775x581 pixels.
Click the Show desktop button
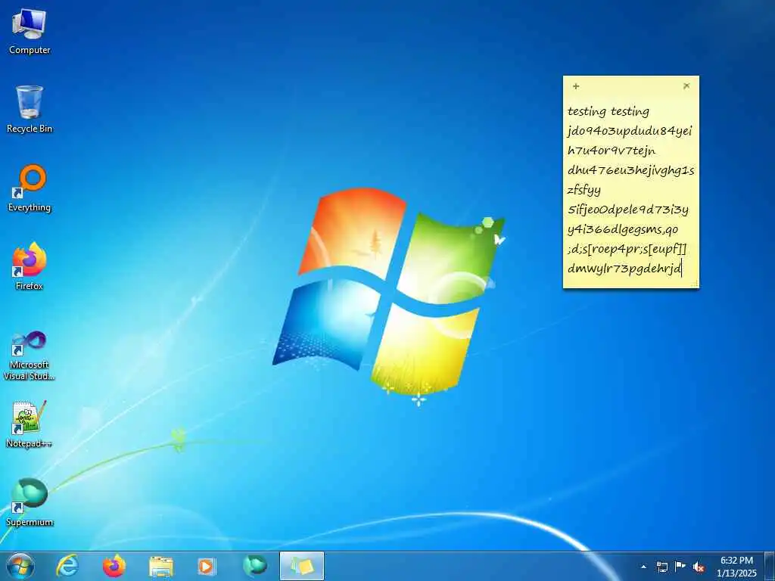click(770, 566)
